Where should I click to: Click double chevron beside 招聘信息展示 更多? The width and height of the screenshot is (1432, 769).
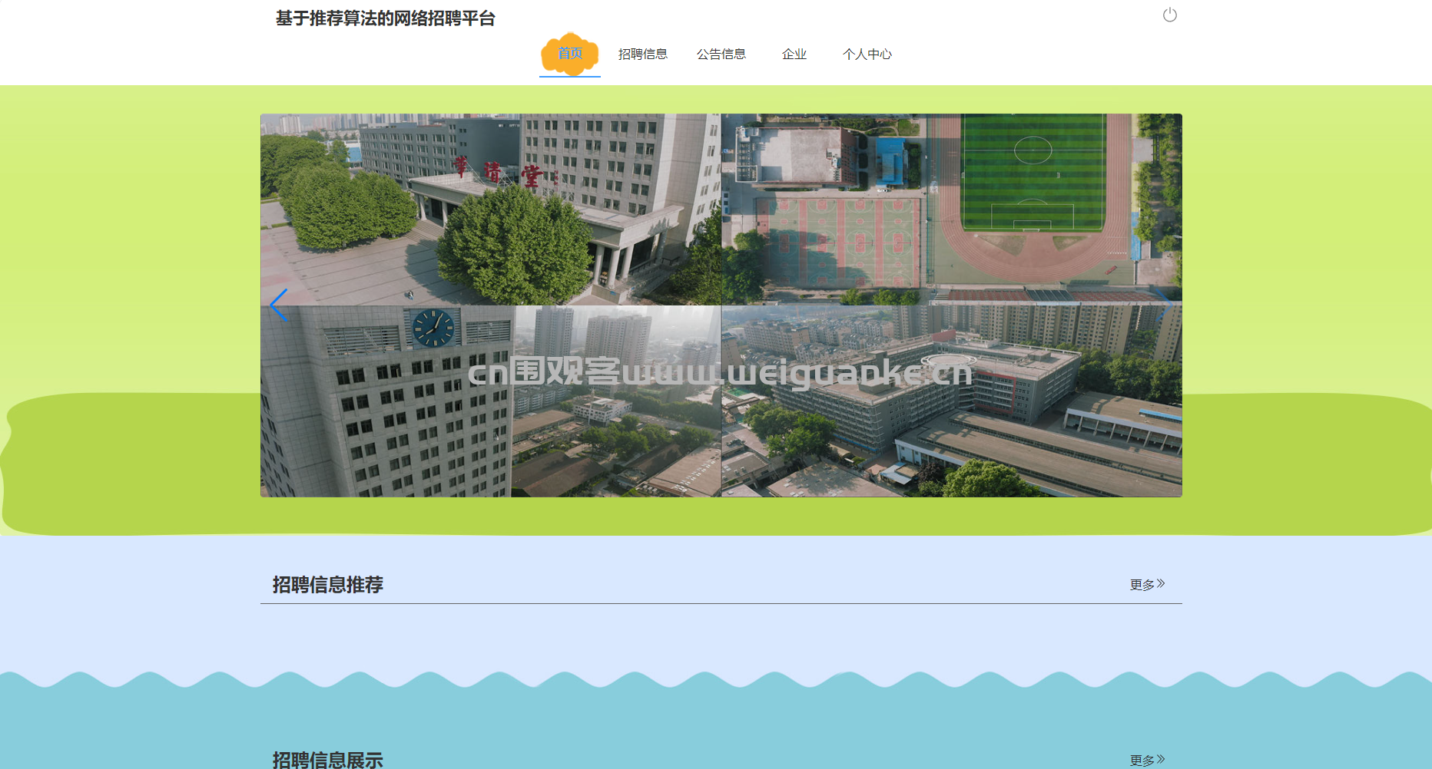pyautogui.click(x=1161, y=759)
